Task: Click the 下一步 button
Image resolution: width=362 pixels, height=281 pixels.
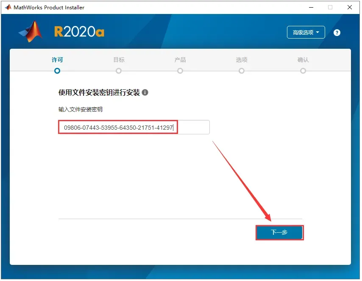Action: click(x=279, y=232)
